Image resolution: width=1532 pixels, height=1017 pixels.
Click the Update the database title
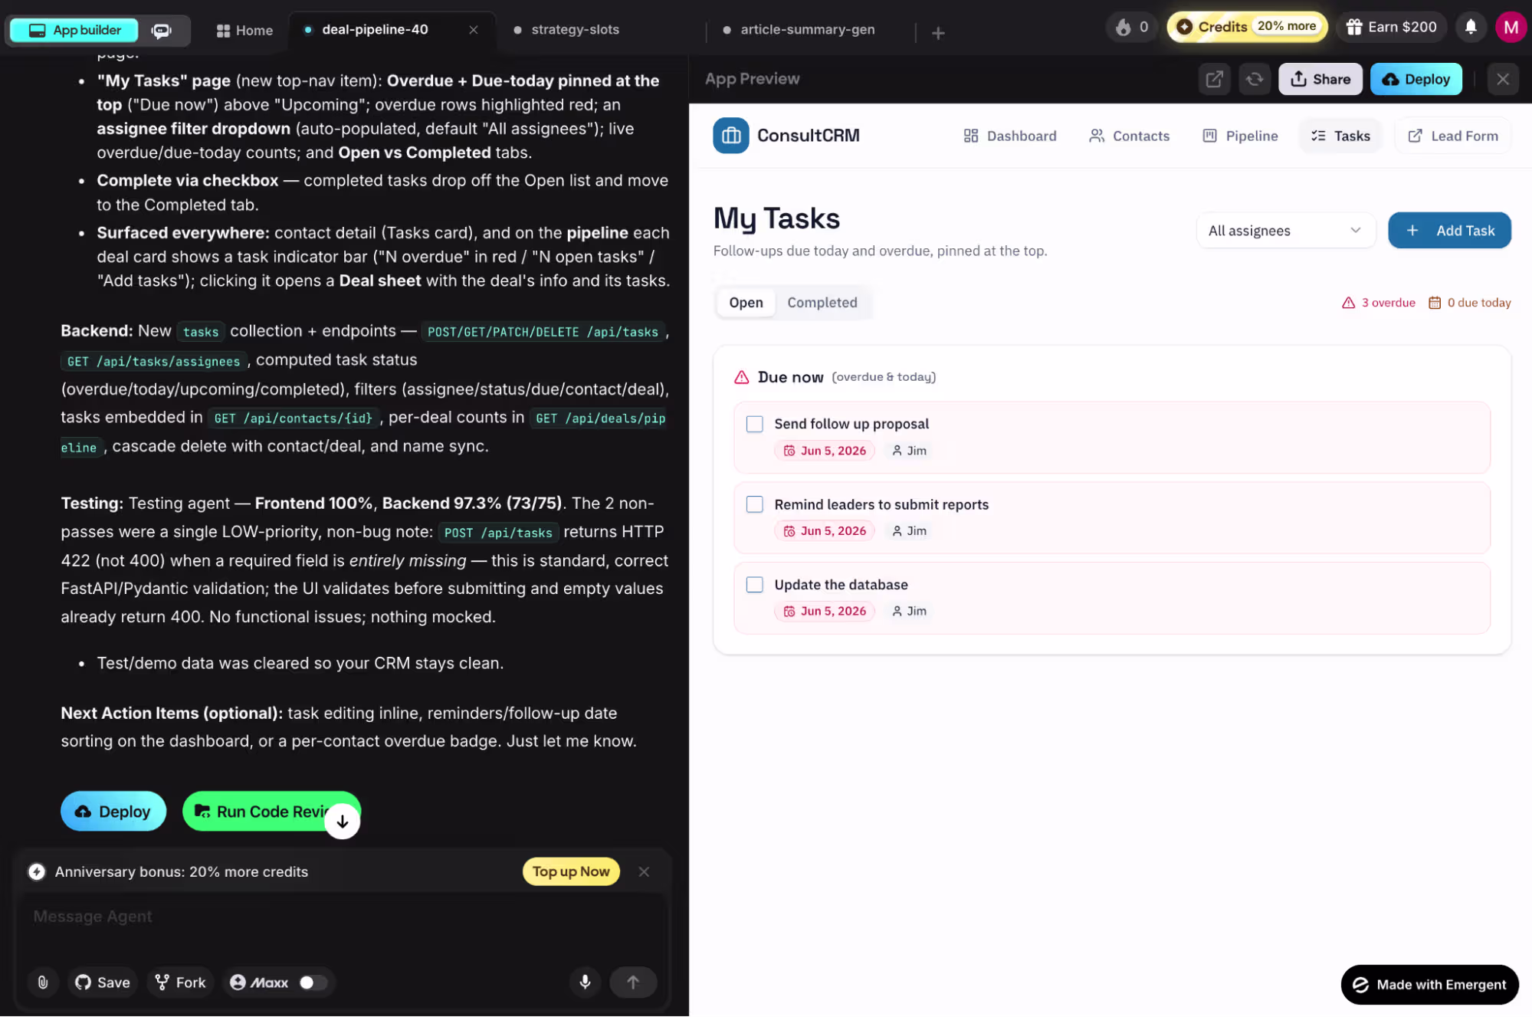click(841, 585)
